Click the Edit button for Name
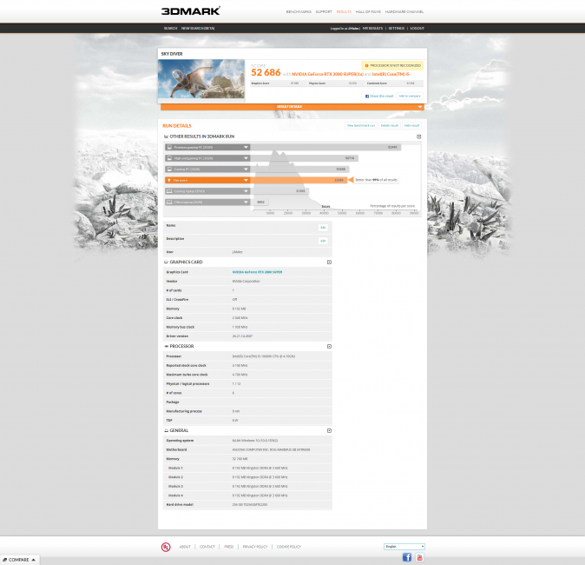This screenshot has width=585, height=565. click(x=323, y=228)
